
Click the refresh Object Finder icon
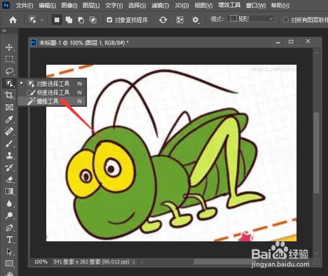click(163, 20)
